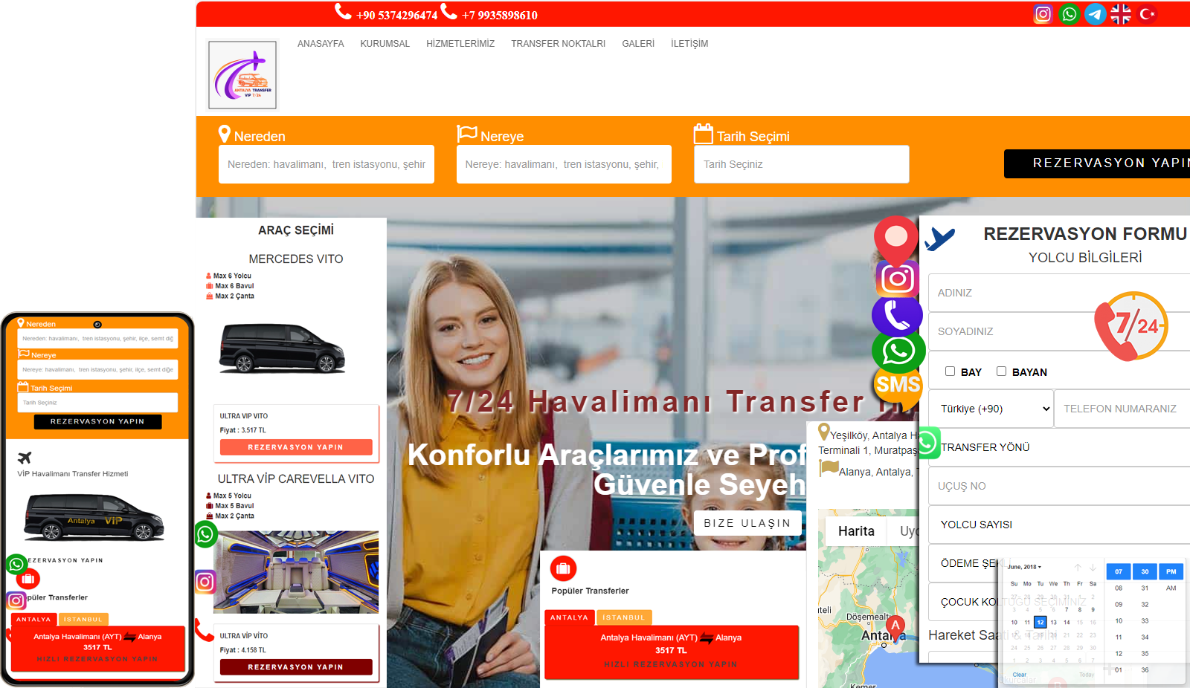
Task: Select ISTANBUL tab in the phone mockup
Action: (x=83, y=619)
